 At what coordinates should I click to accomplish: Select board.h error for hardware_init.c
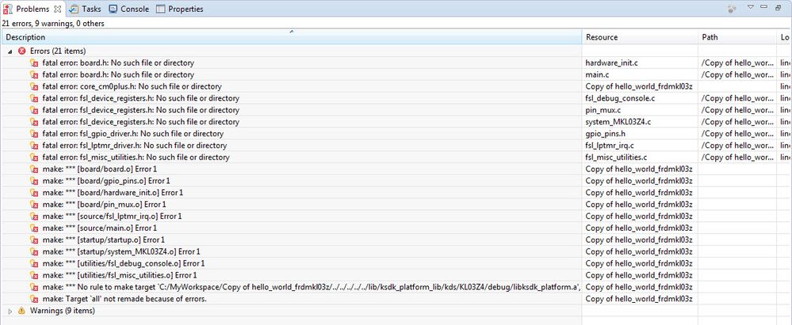click(x=118, y=63)
